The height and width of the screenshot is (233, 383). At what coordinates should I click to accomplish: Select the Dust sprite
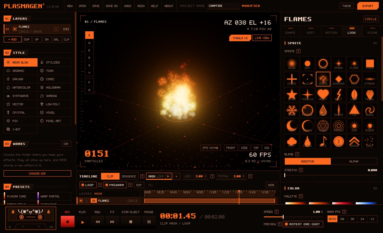(x=370, y=141)
